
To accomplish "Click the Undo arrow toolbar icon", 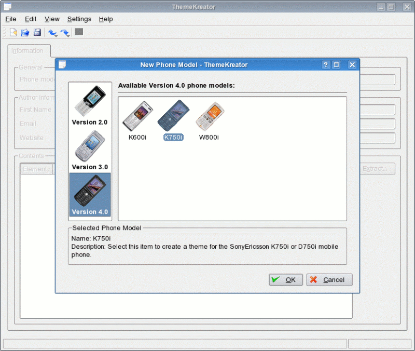I will [x=51, y=32].
